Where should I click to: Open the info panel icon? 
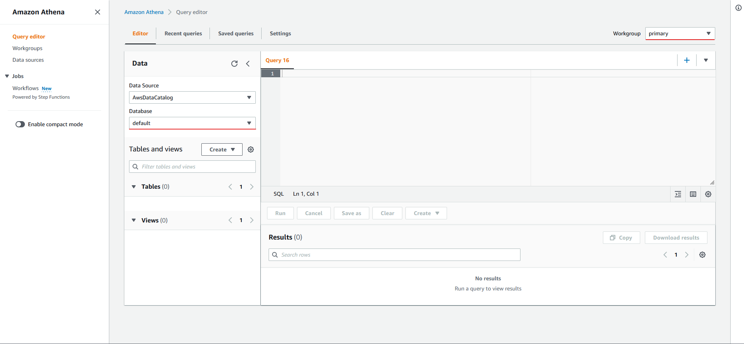[x=739, y=8]
